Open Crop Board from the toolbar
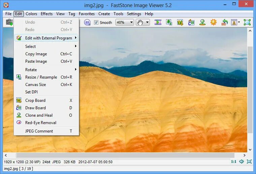 [180, 22]
